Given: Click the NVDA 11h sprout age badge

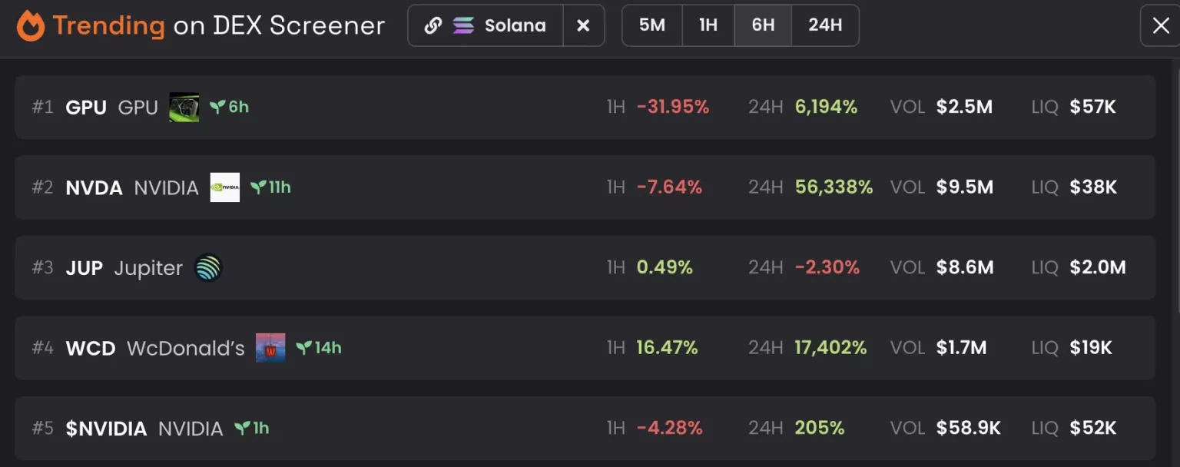Looking at the screenshot, I should point(270,187).
